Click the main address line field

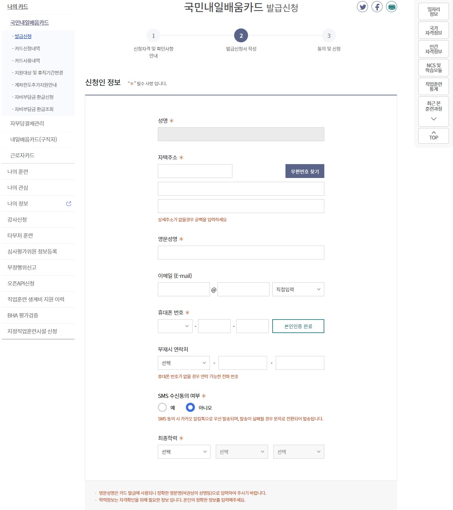click(x=241, y=189)
